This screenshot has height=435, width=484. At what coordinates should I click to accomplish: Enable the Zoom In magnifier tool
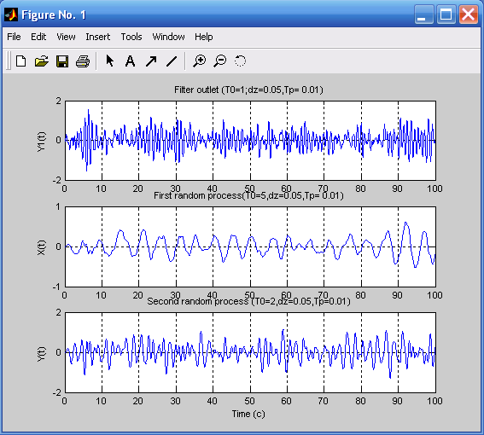(x=200, y=61)
